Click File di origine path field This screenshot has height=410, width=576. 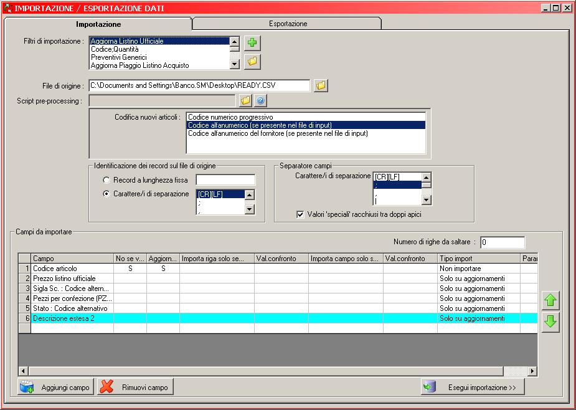point(199,85)
